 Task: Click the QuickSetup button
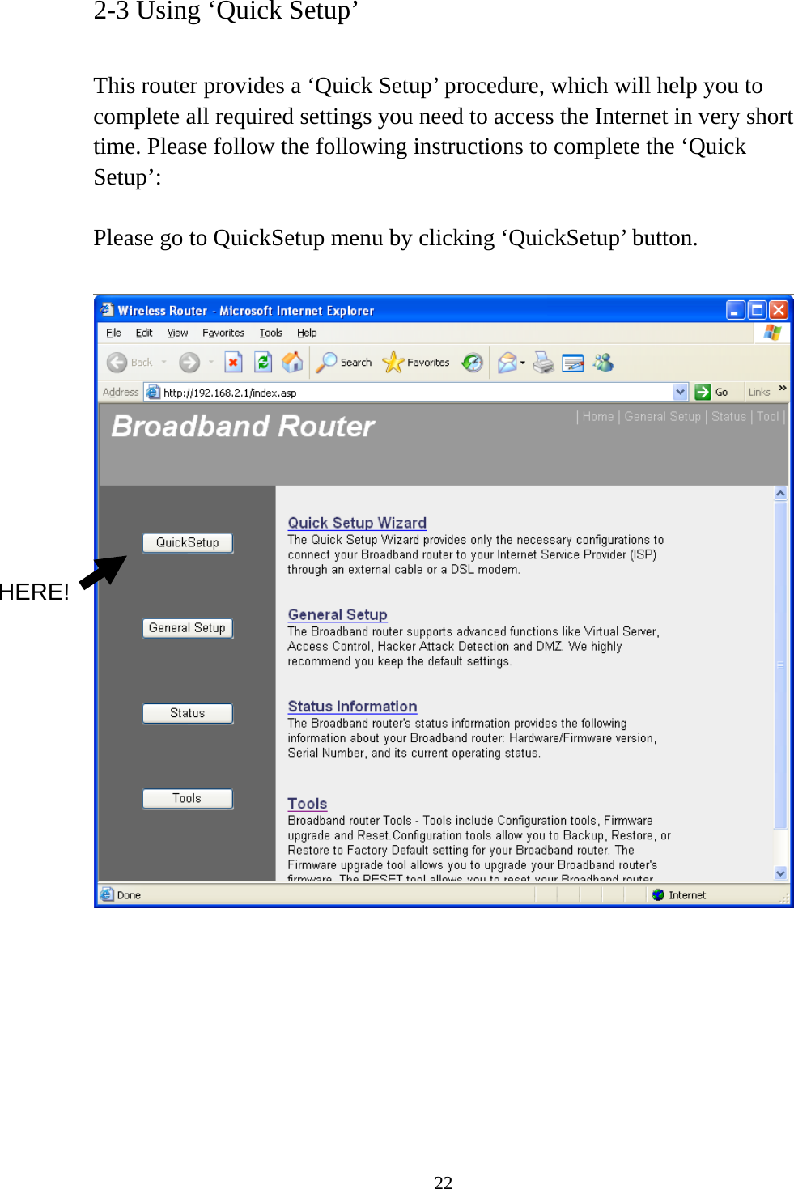click(x=188, y=543)
